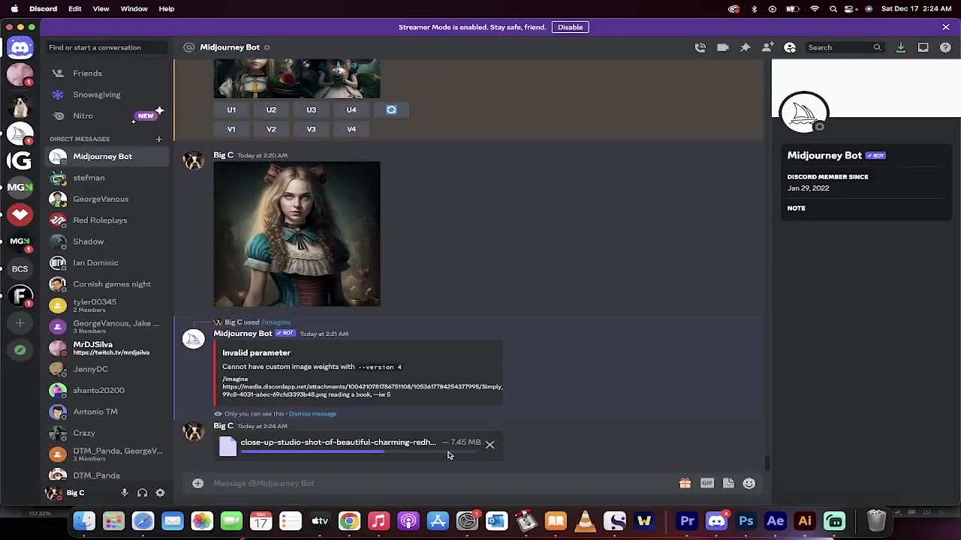
Task: Open the sticker picker
Action: tap(728, 483)
